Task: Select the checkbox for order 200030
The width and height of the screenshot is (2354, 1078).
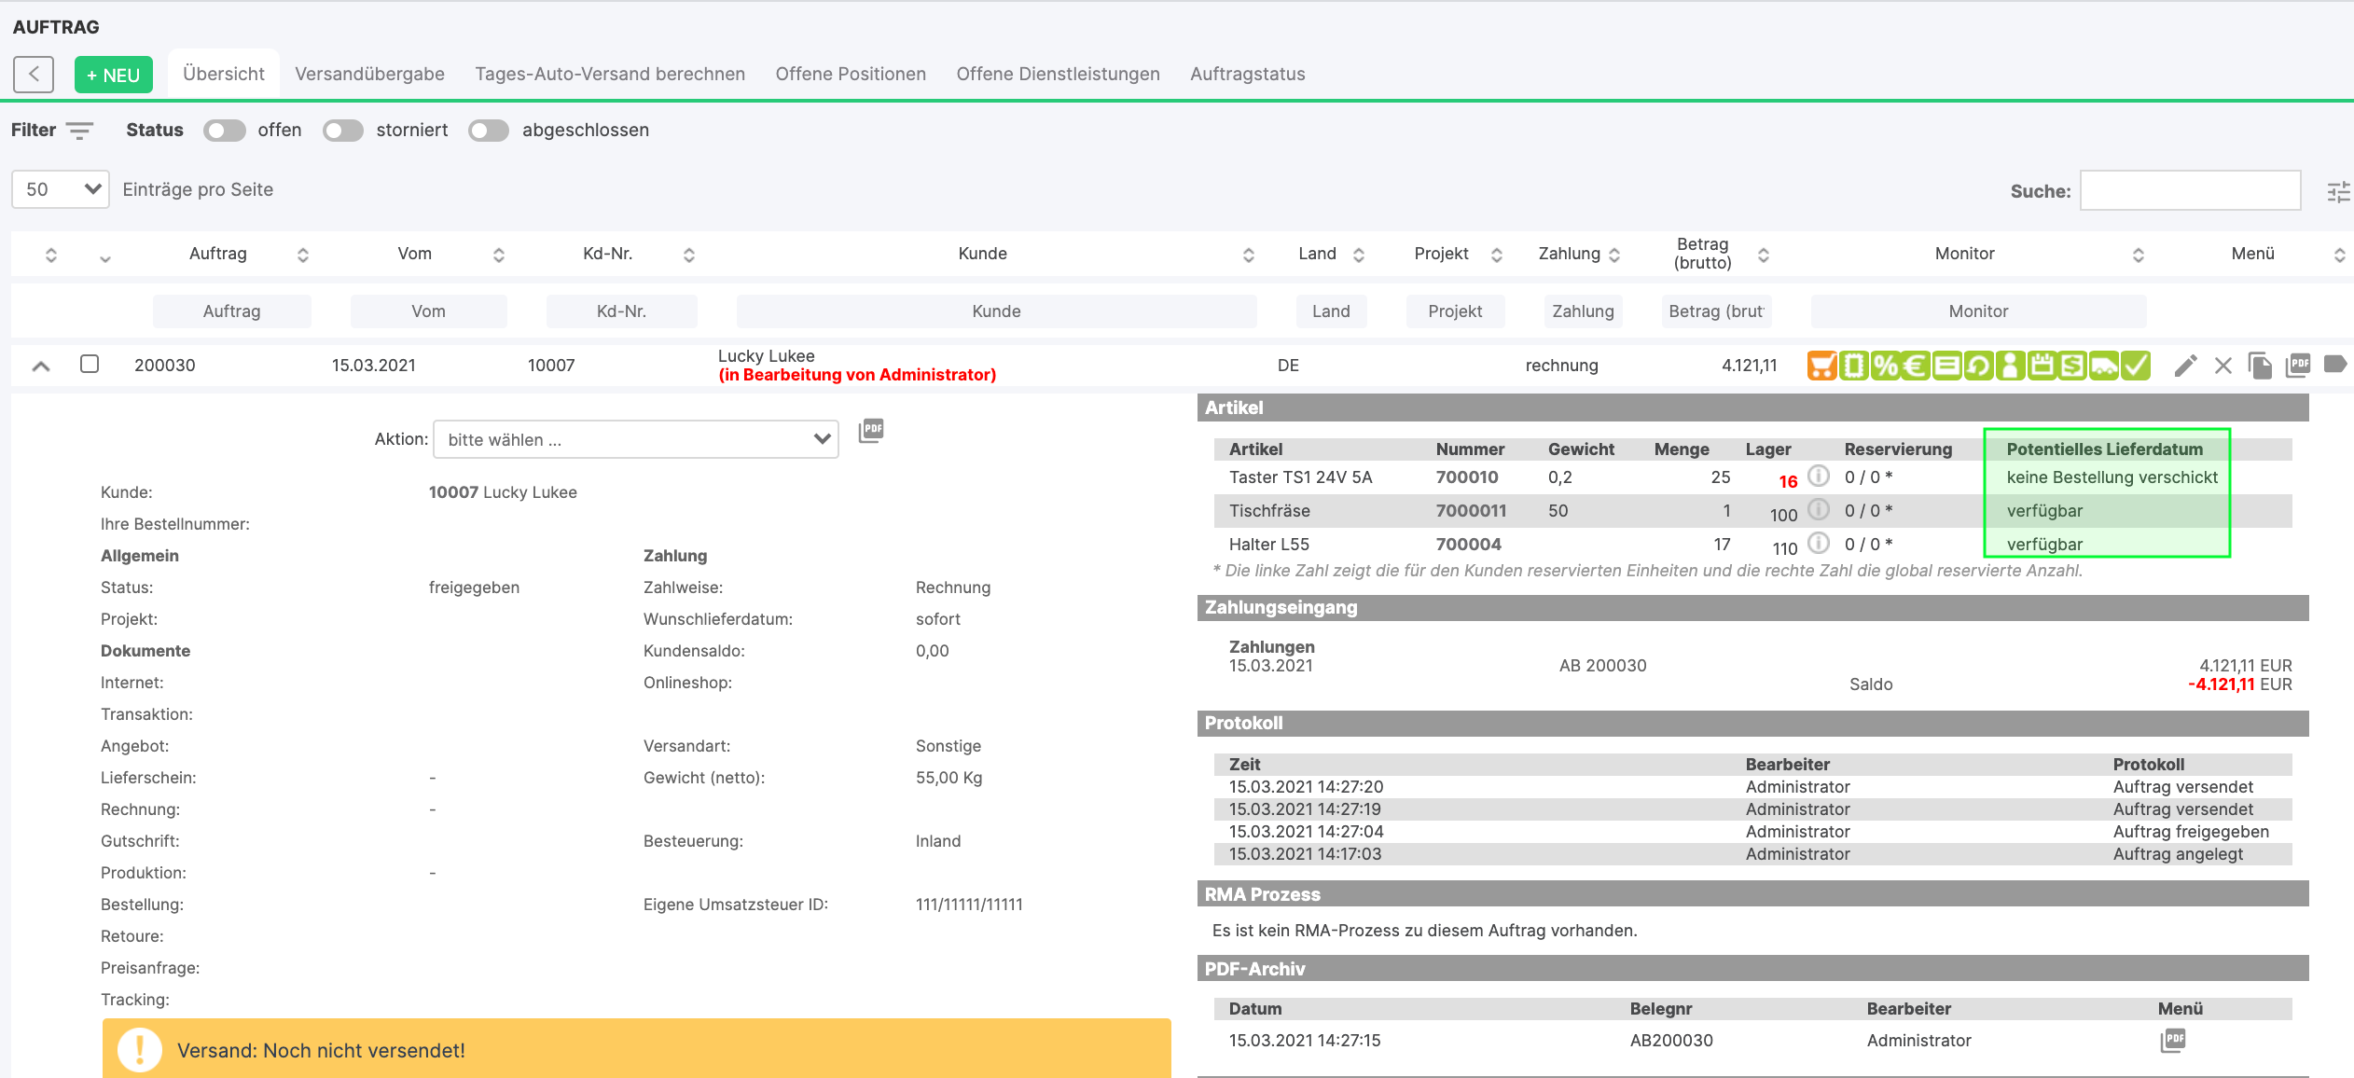Action: click(90, 364)
